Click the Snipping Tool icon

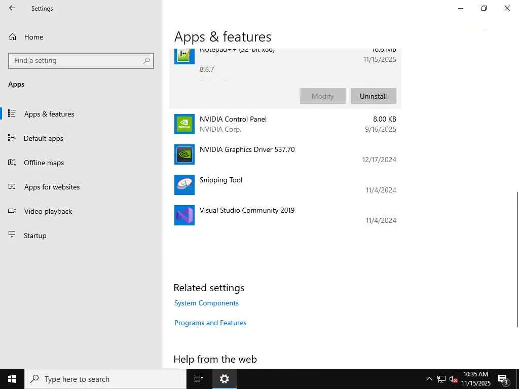pos(184,185)
